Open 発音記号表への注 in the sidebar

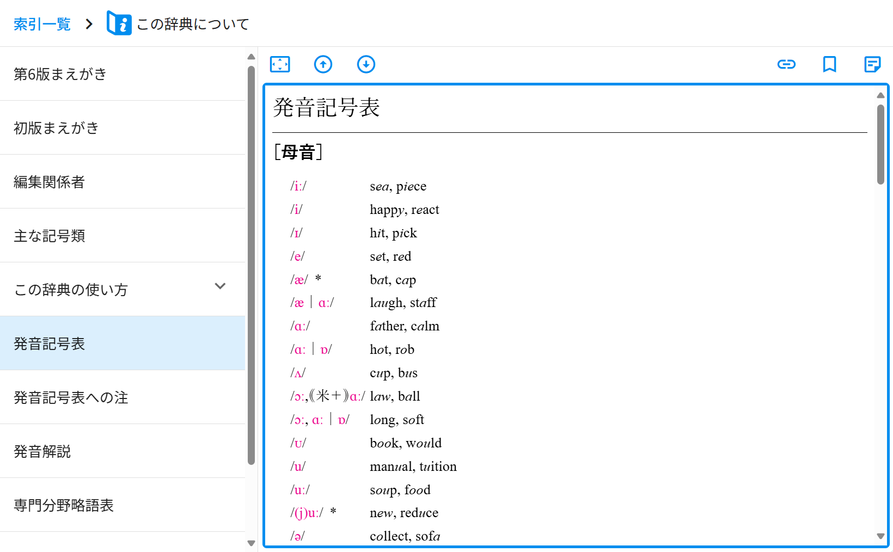[123, 397]
